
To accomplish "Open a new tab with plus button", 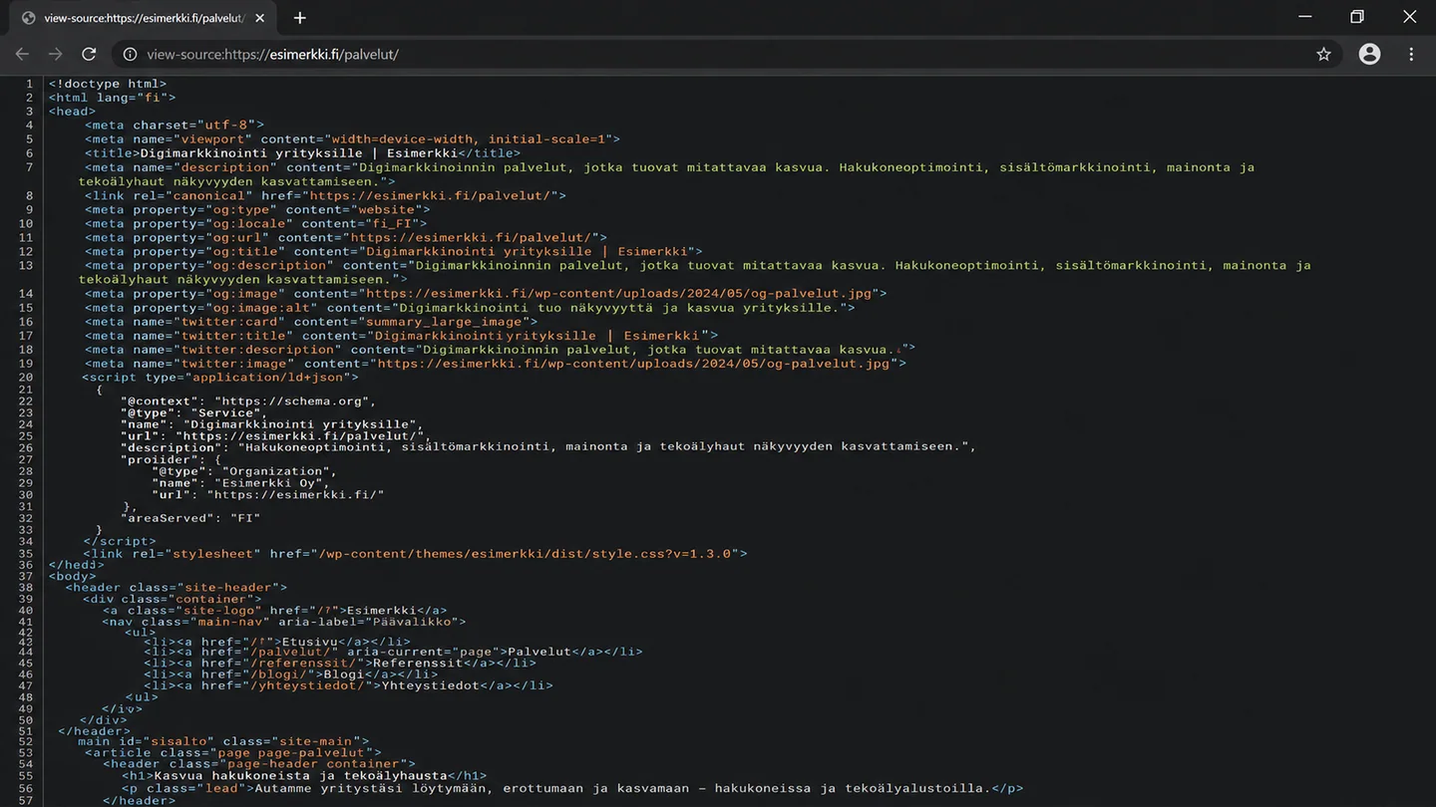I will coord(299,18).
